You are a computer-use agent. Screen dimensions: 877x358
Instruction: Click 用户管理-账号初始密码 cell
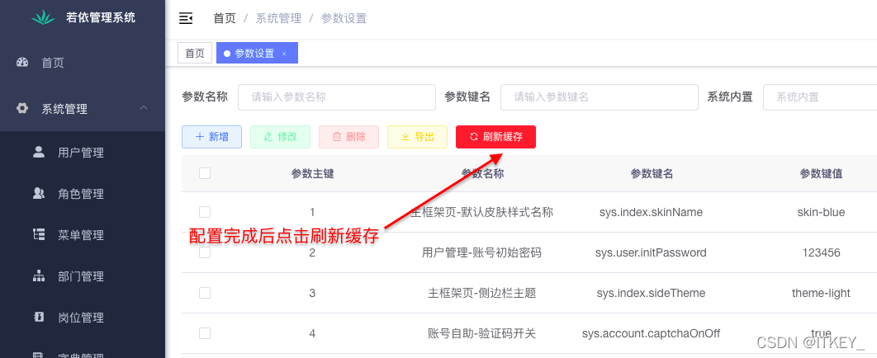pyautogui.click(x=481, y=252)
